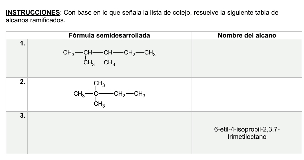The image size is (304, 160).
Task: Click the underlined INSTRUCCIONES heading
Action: click(x=33, y=13)
